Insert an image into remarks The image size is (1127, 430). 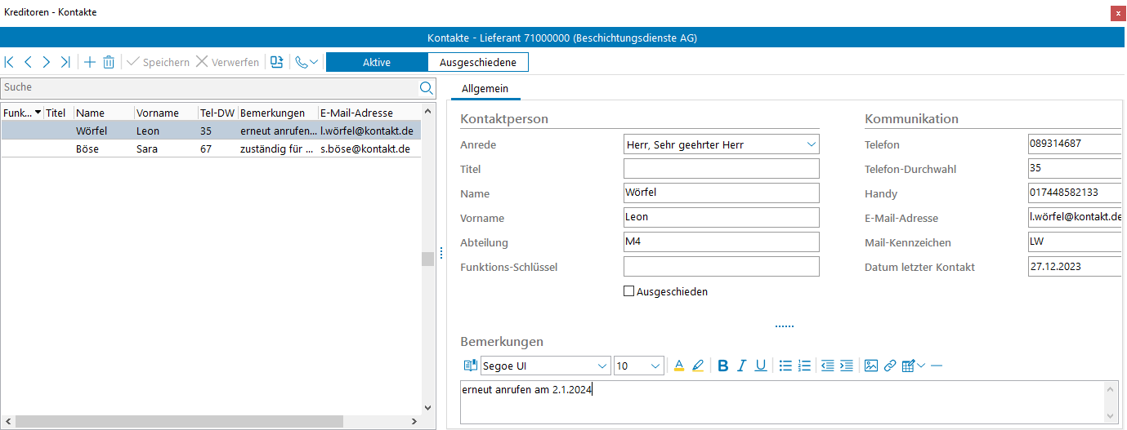(871, 366)
